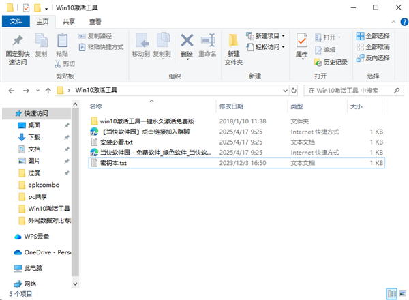Click the Up one level arrow
The height and width of the screenshot is (300, 409).
pyautogui.click(x=48, y=91)
